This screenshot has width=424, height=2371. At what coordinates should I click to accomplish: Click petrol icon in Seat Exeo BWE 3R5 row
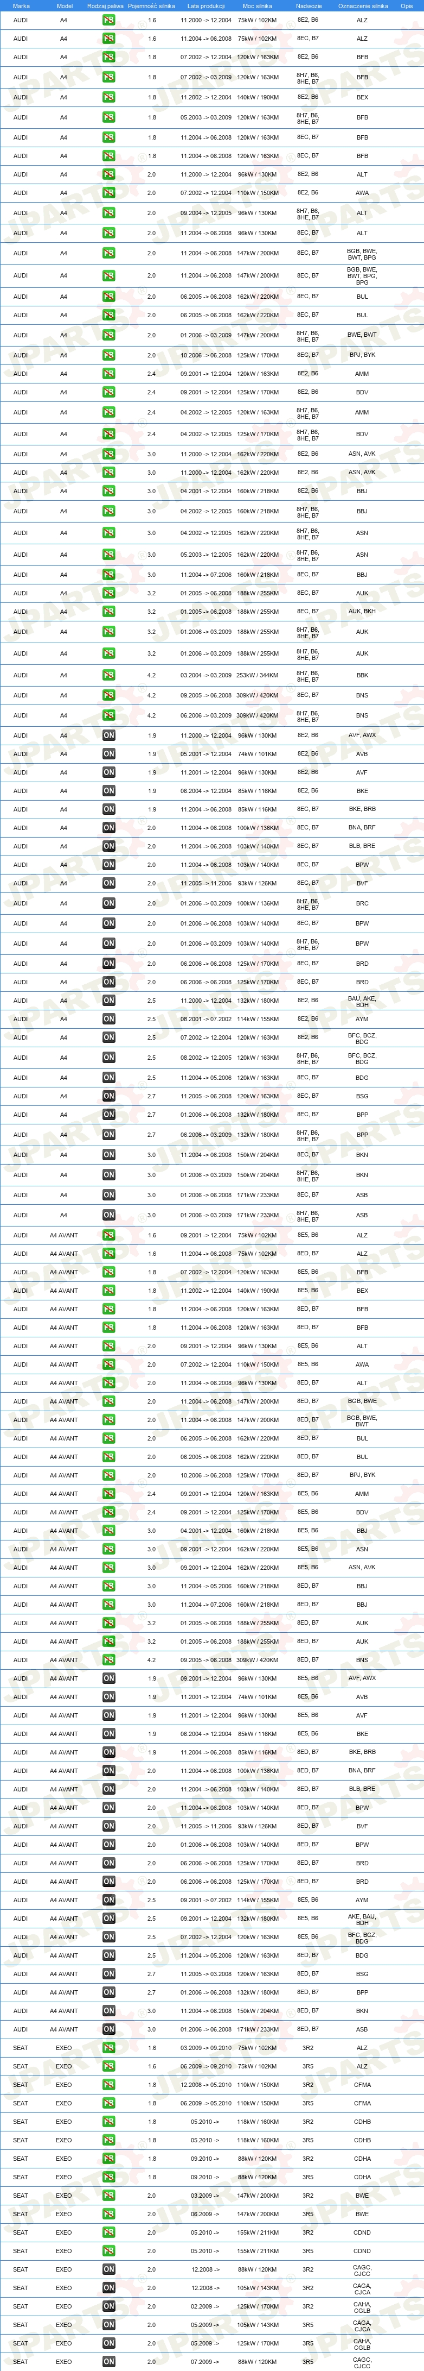pos(108,2213)
